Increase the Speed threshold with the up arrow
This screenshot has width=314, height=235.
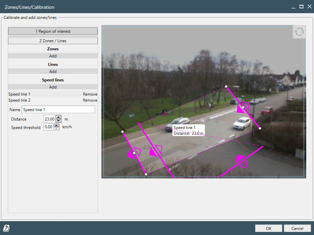point(56,126)
